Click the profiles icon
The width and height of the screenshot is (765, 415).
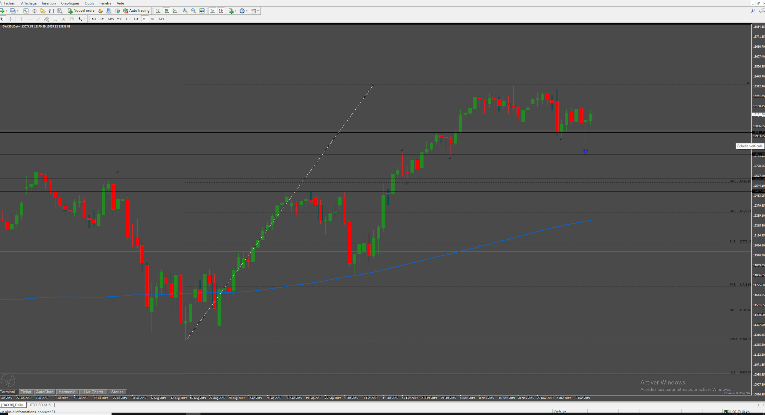click(x=13, y=11)
